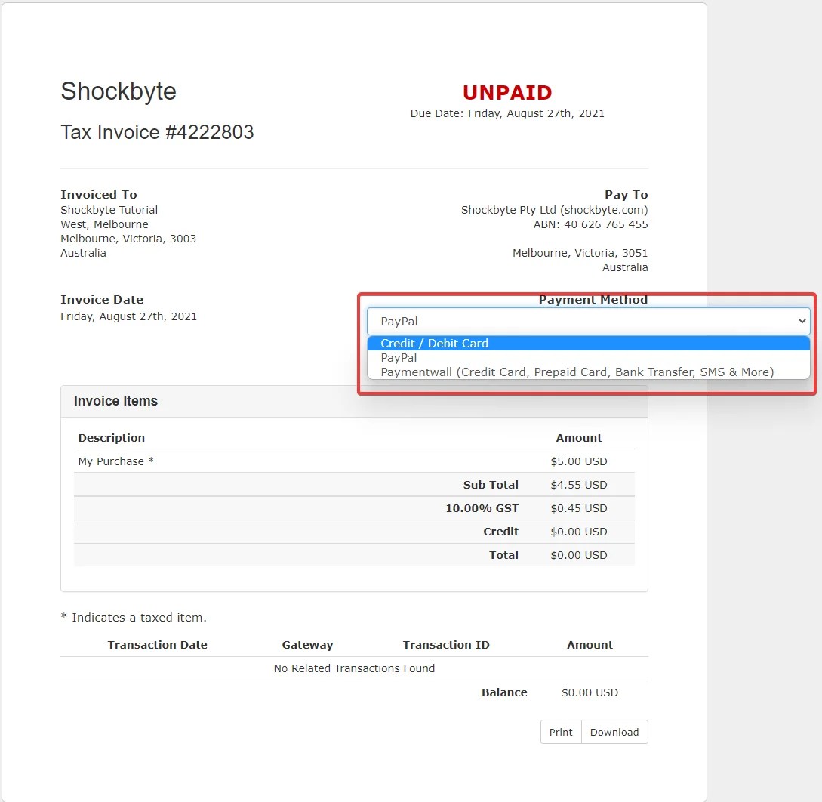
Task: Click the Shockbyte heading
Action: [x=118, y=91]
